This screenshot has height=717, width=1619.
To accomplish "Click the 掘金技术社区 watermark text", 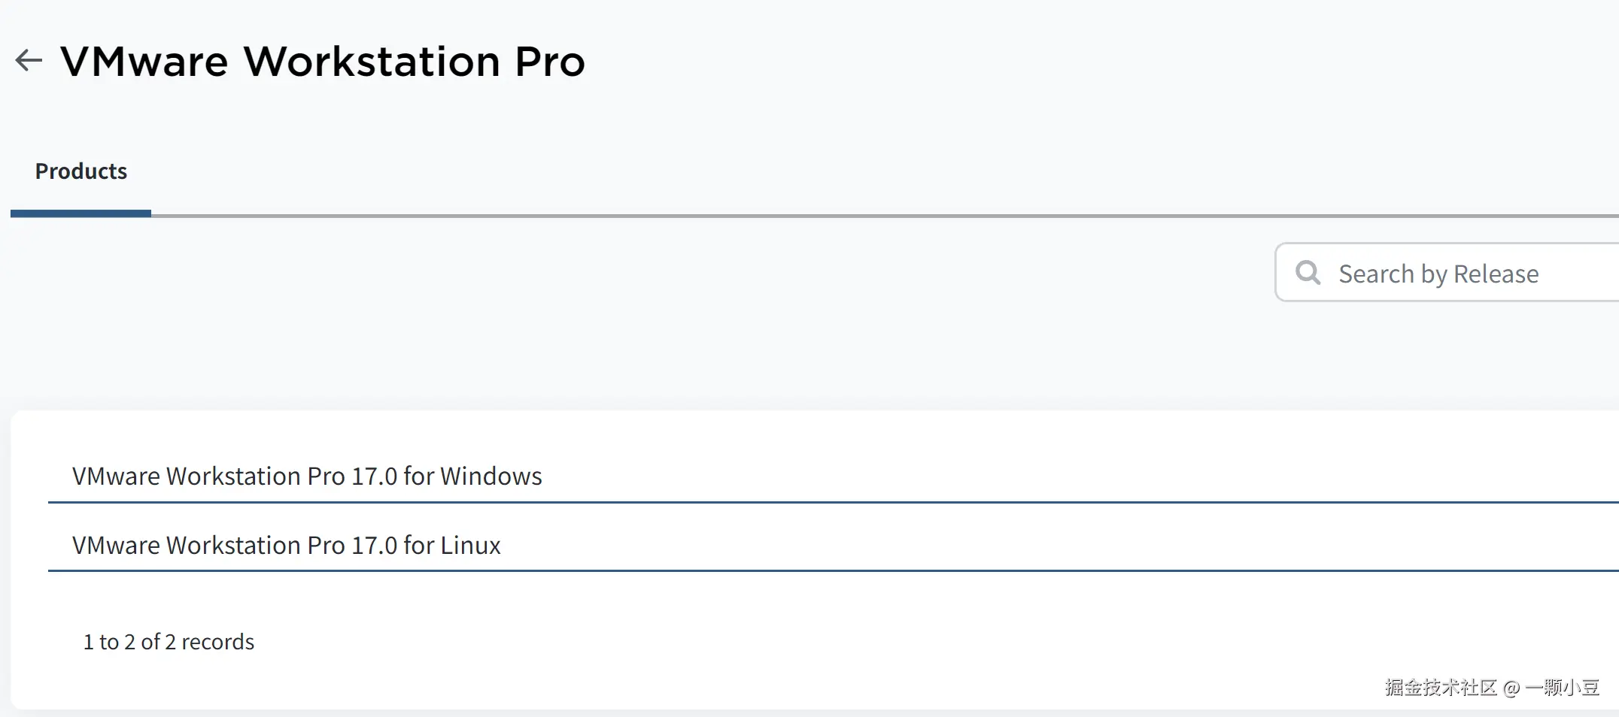I will point(1441,687).
